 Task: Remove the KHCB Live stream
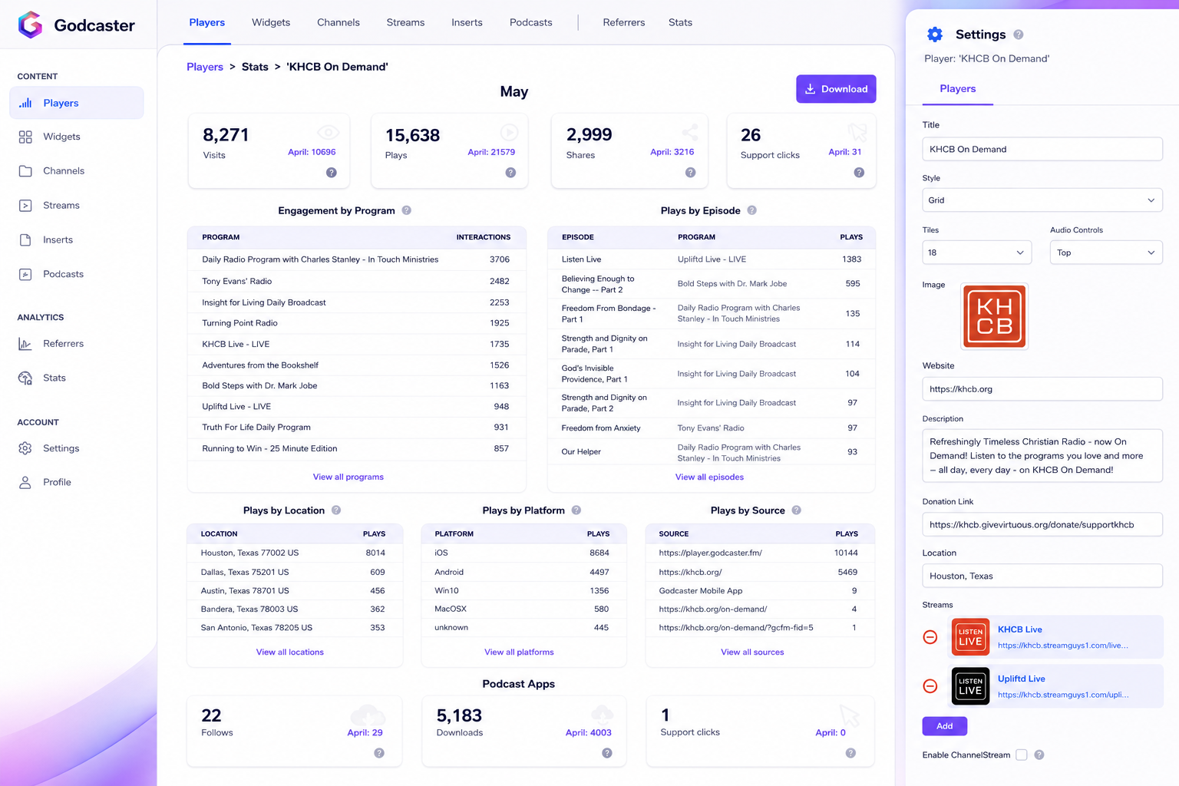pos(930,637)
